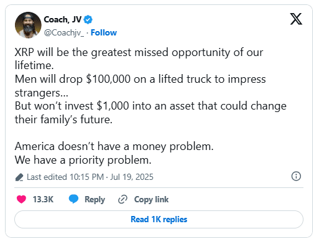
Task: Click the Reply text label
Action: point(95,200)
